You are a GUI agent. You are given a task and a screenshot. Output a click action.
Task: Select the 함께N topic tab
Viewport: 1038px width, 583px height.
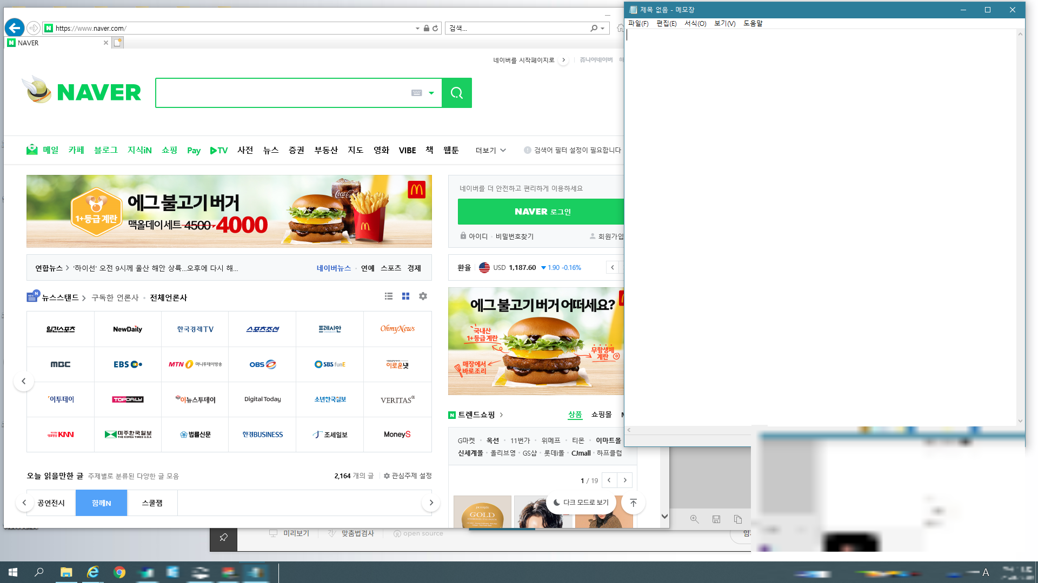[x=101, y=503]
